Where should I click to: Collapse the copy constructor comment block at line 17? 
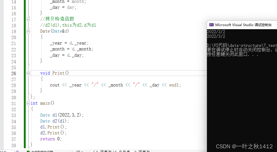tap(28, 19)
